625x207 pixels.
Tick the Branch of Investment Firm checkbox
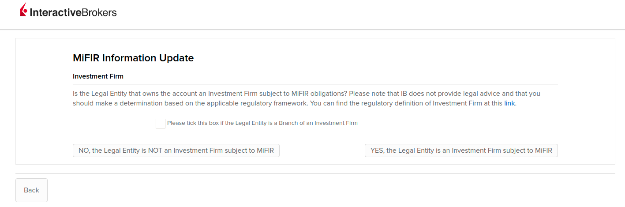pos(161,124)
